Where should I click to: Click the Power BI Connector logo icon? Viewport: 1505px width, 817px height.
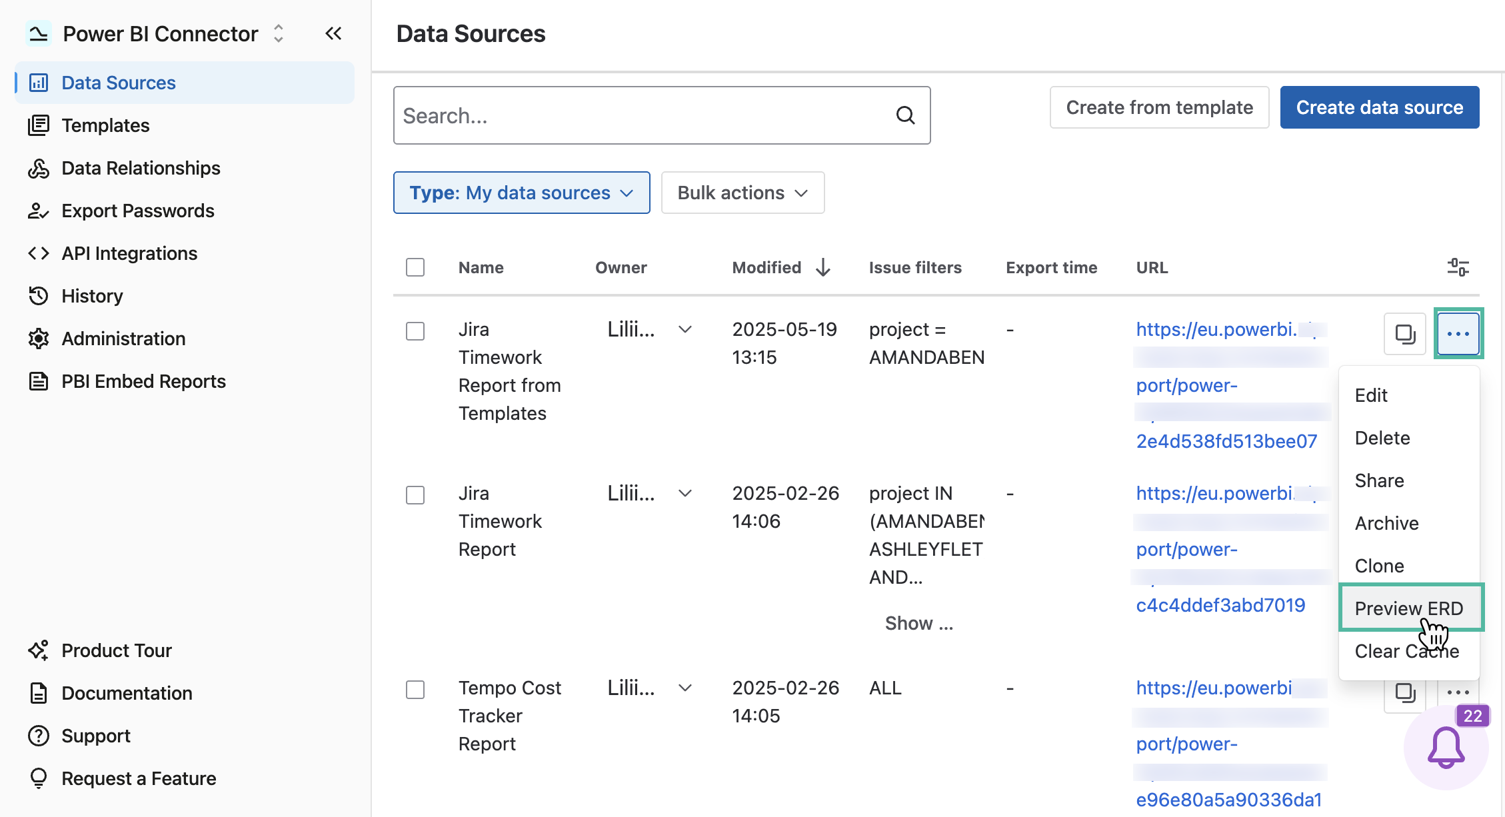tap(39, 33)
